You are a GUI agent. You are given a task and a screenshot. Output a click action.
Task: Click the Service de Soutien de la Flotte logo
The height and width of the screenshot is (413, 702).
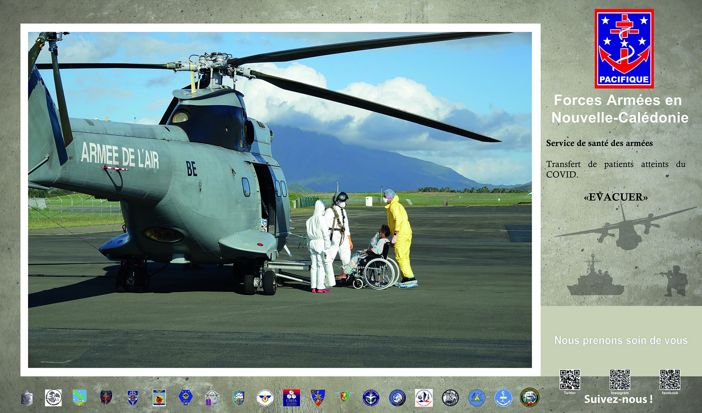[x=424, y=398]
